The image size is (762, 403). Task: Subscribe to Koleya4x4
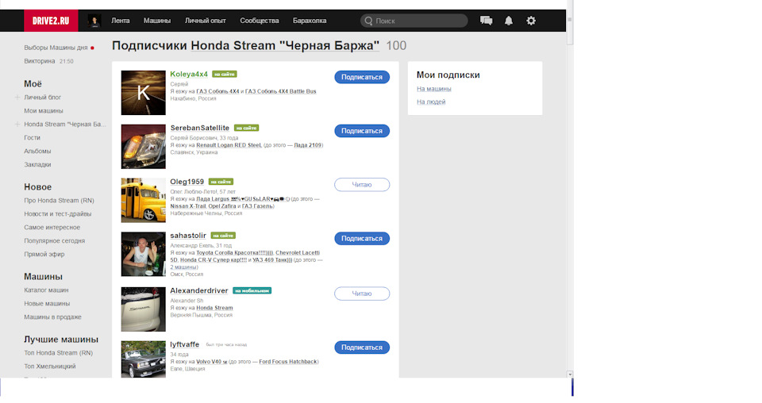pyautogui.click(x=362, y=77)
